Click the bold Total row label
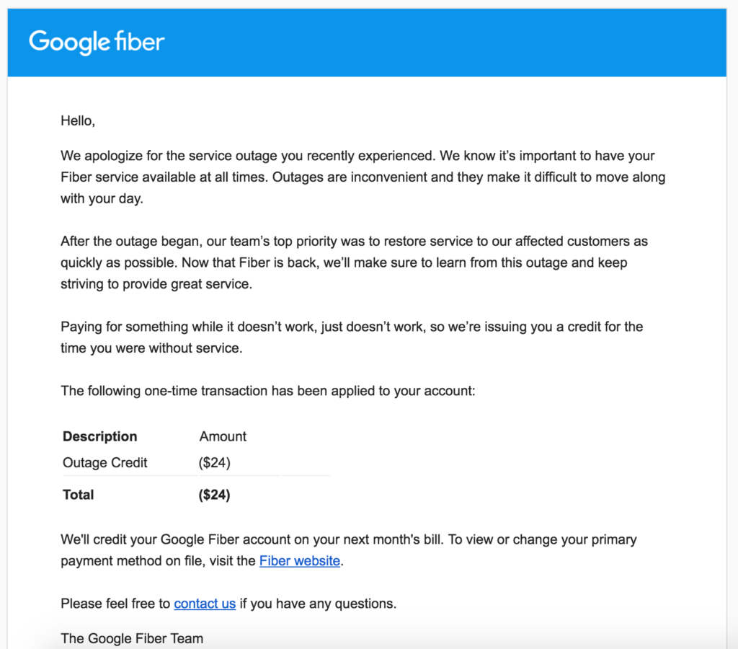This screenshot has height=649, width=738. tap(79, 495)
